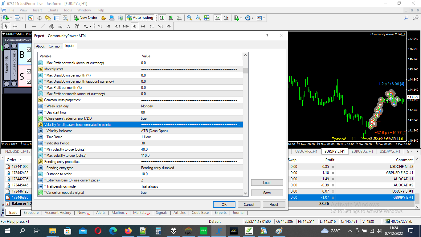Open the Experts terminal tab

click(221, 213)
